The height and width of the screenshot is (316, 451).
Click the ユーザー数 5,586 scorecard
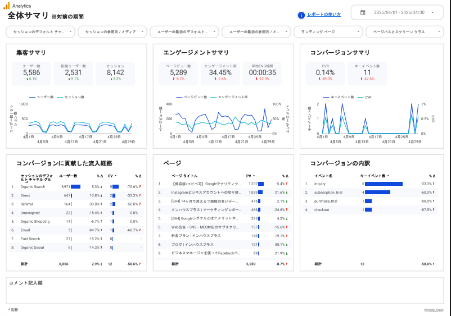coord(31,74)
